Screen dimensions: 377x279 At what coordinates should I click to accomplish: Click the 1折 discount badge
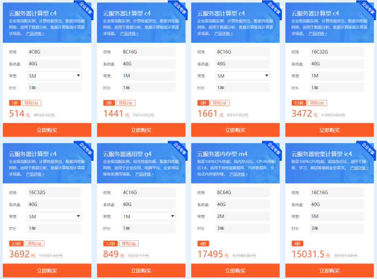[x=15, y=103]
